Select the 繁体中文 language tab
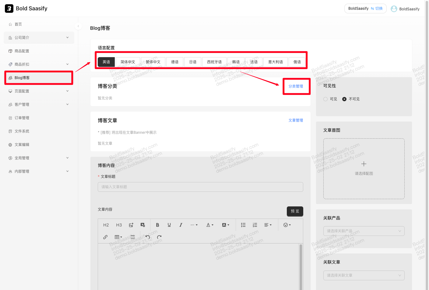429x290 pixels. (x=153, y=62)
